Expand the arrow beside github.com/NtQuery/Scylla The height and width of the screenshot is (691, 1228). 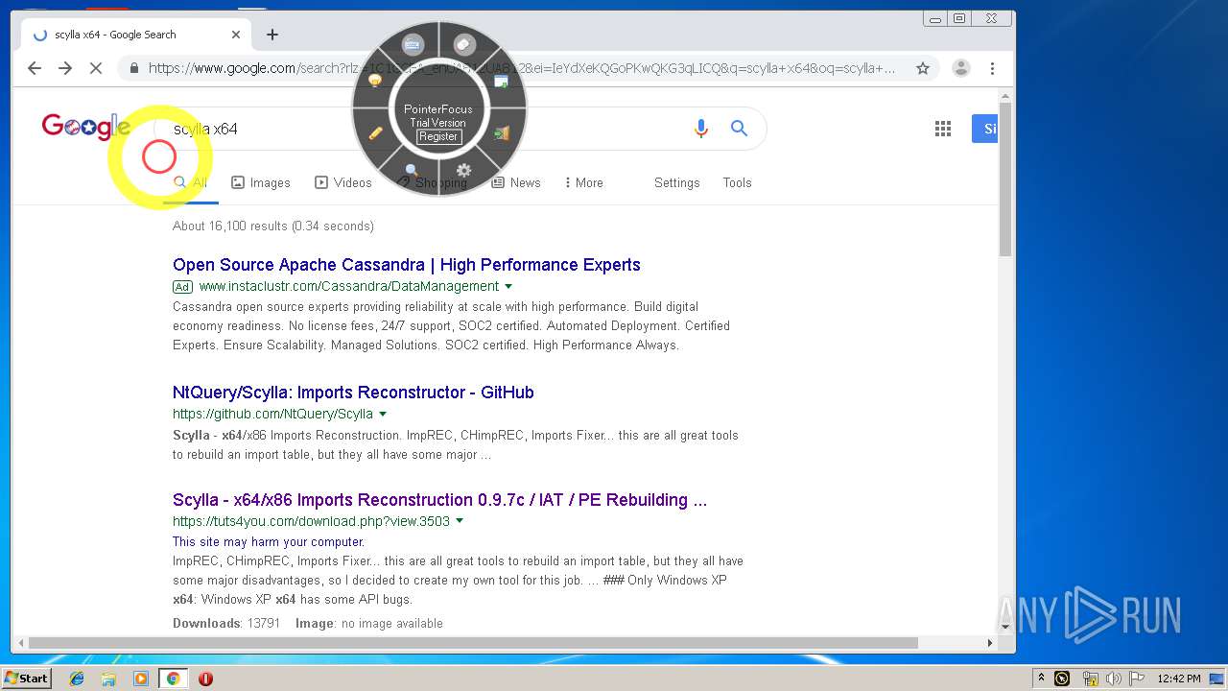point(383,415)
